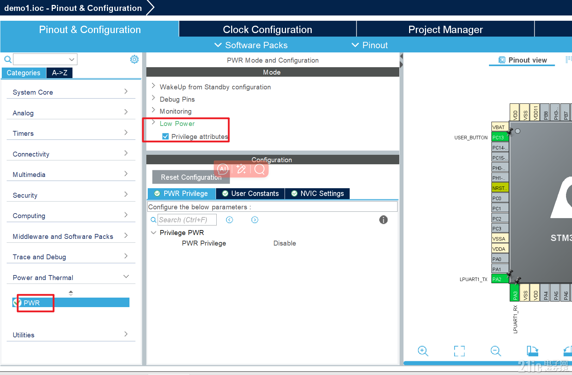Click the next search result arrow icon
The height and width of the screenshot is (375, 572).
(255, 220)
